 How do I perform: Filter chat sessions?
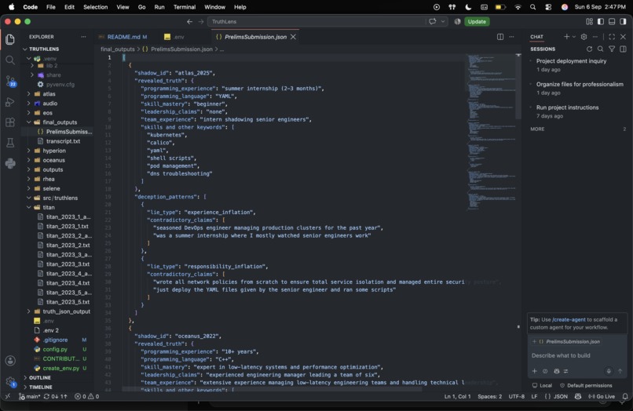coord(612,49)
